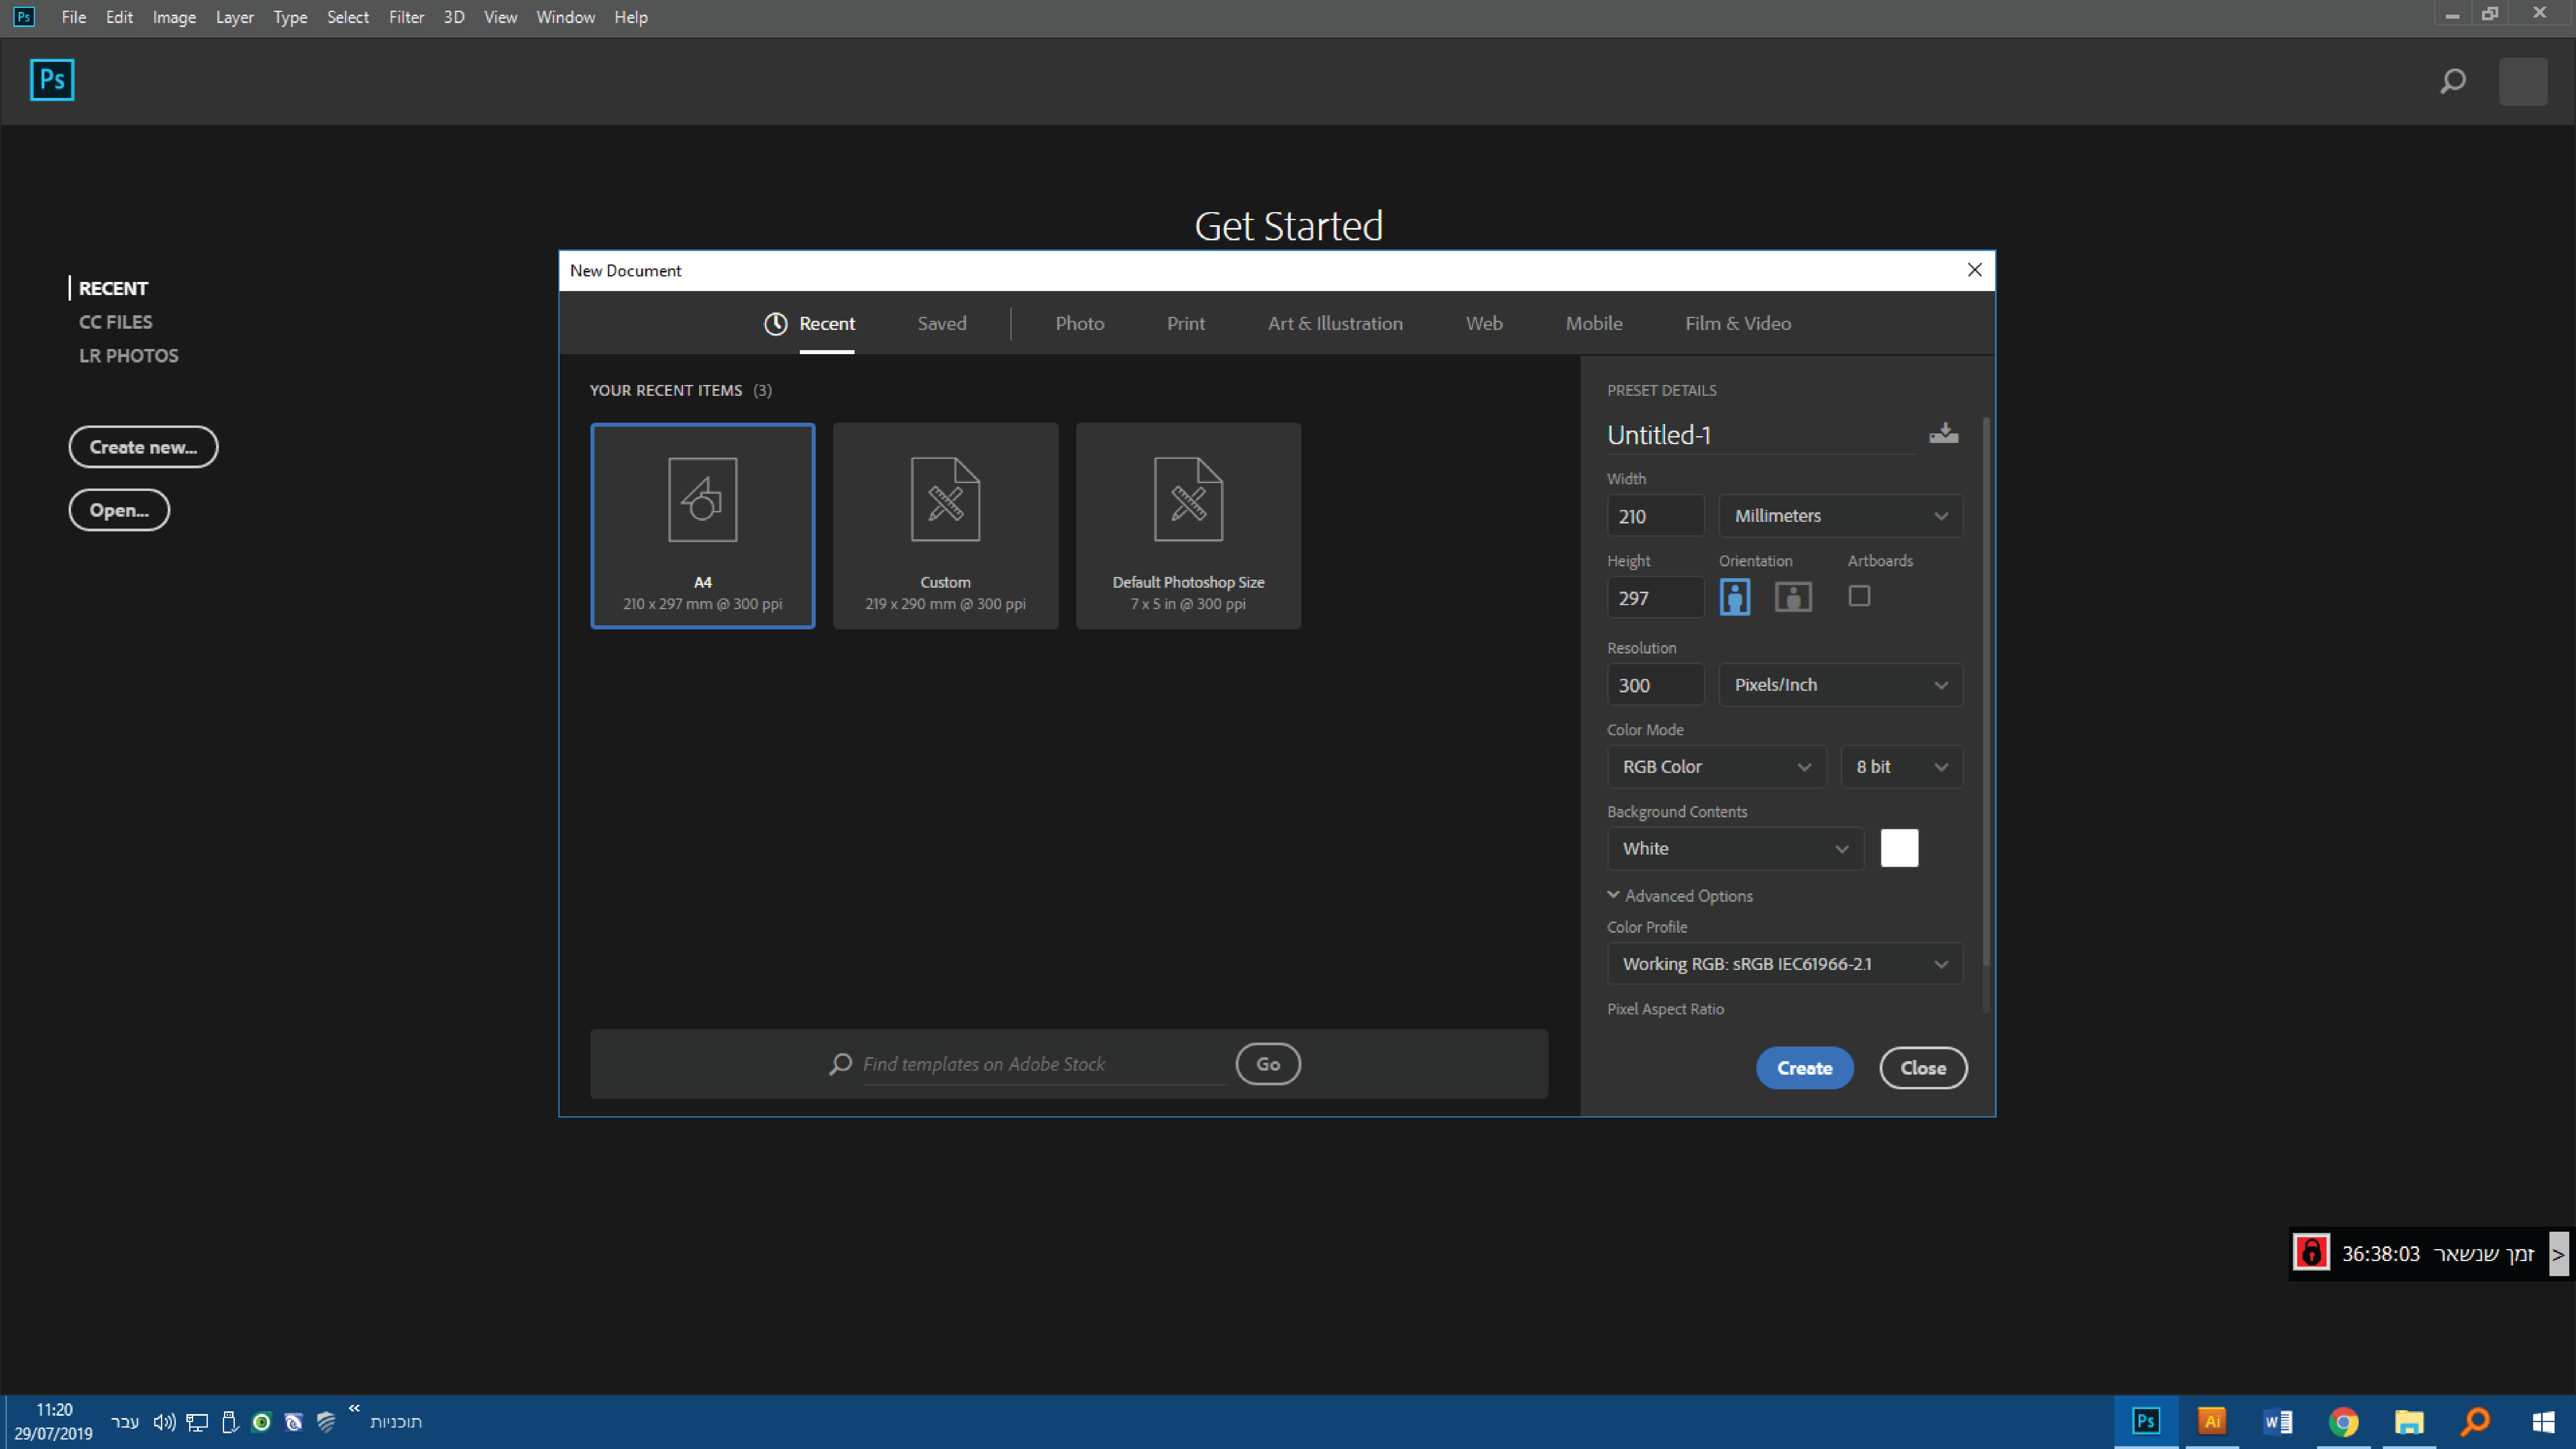Image resolution: width=2576 pixels, height=1449 pixels.
Task: Open Illustrator from the taskbar
Action: click(x=2211, y=1421)
